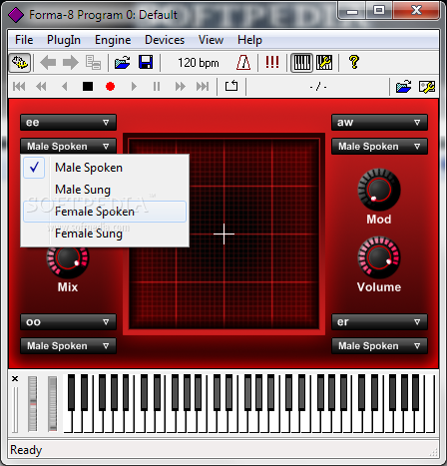The image size is (447, 466).
Task: Click the Volume knob
Action: (x=379, y=257)
